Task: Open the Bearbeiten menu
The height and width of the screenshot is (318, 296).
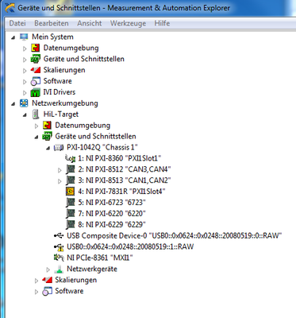Action: [52, 23]
